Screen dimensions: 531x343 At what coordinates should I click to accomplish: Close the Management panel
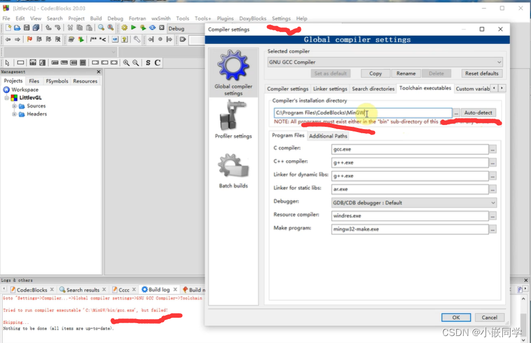(99, 72)
